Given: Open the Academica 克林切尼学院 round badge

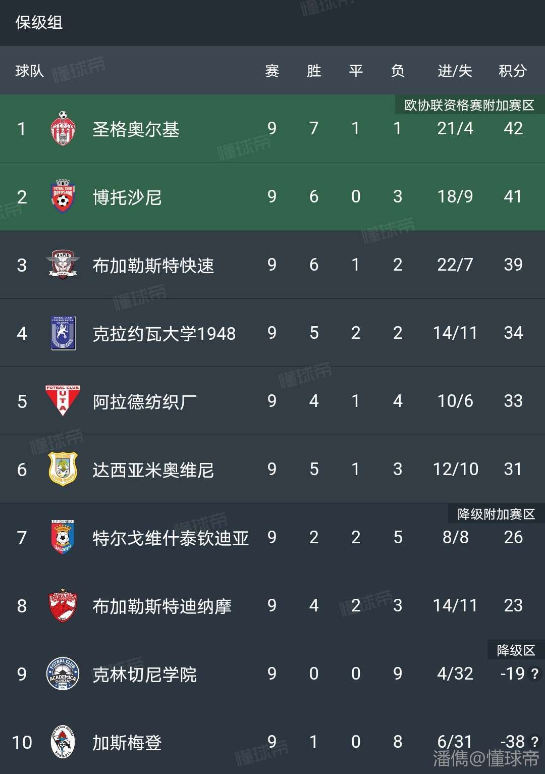Looking at the screenshot, I should 63,674.
